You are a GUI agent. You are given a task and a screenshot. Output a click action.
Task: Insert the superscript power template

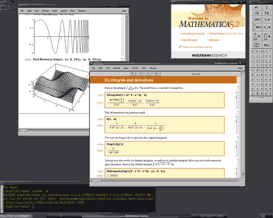click(257, 8)
